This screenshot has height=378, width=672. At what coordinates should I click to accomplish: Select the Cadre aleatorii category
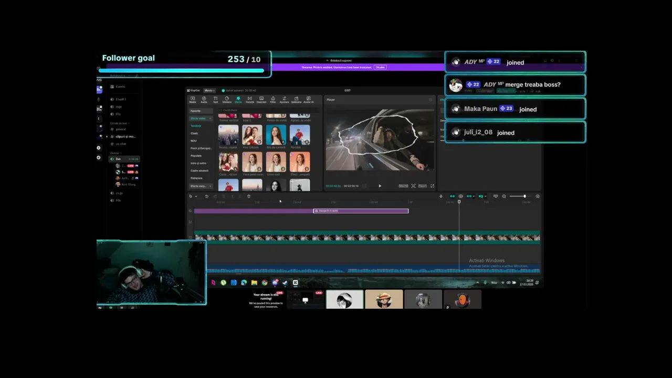point(199,171)
